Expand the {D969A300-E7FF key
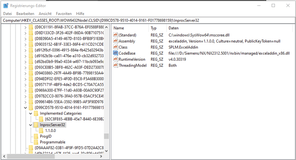Viewport: 296px width, 160px height. tap(25, 90)
